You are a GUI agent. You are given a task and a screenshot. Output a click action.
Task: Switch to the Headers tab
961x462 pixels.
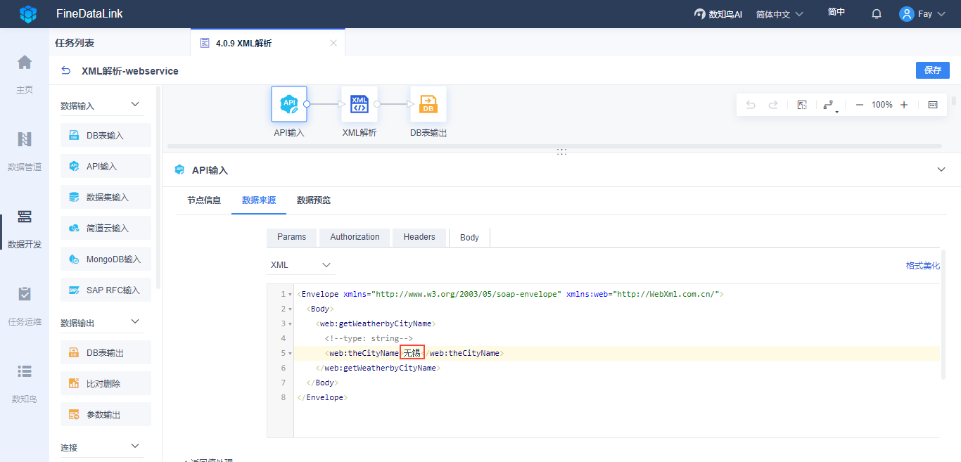(x=419, y=237)
